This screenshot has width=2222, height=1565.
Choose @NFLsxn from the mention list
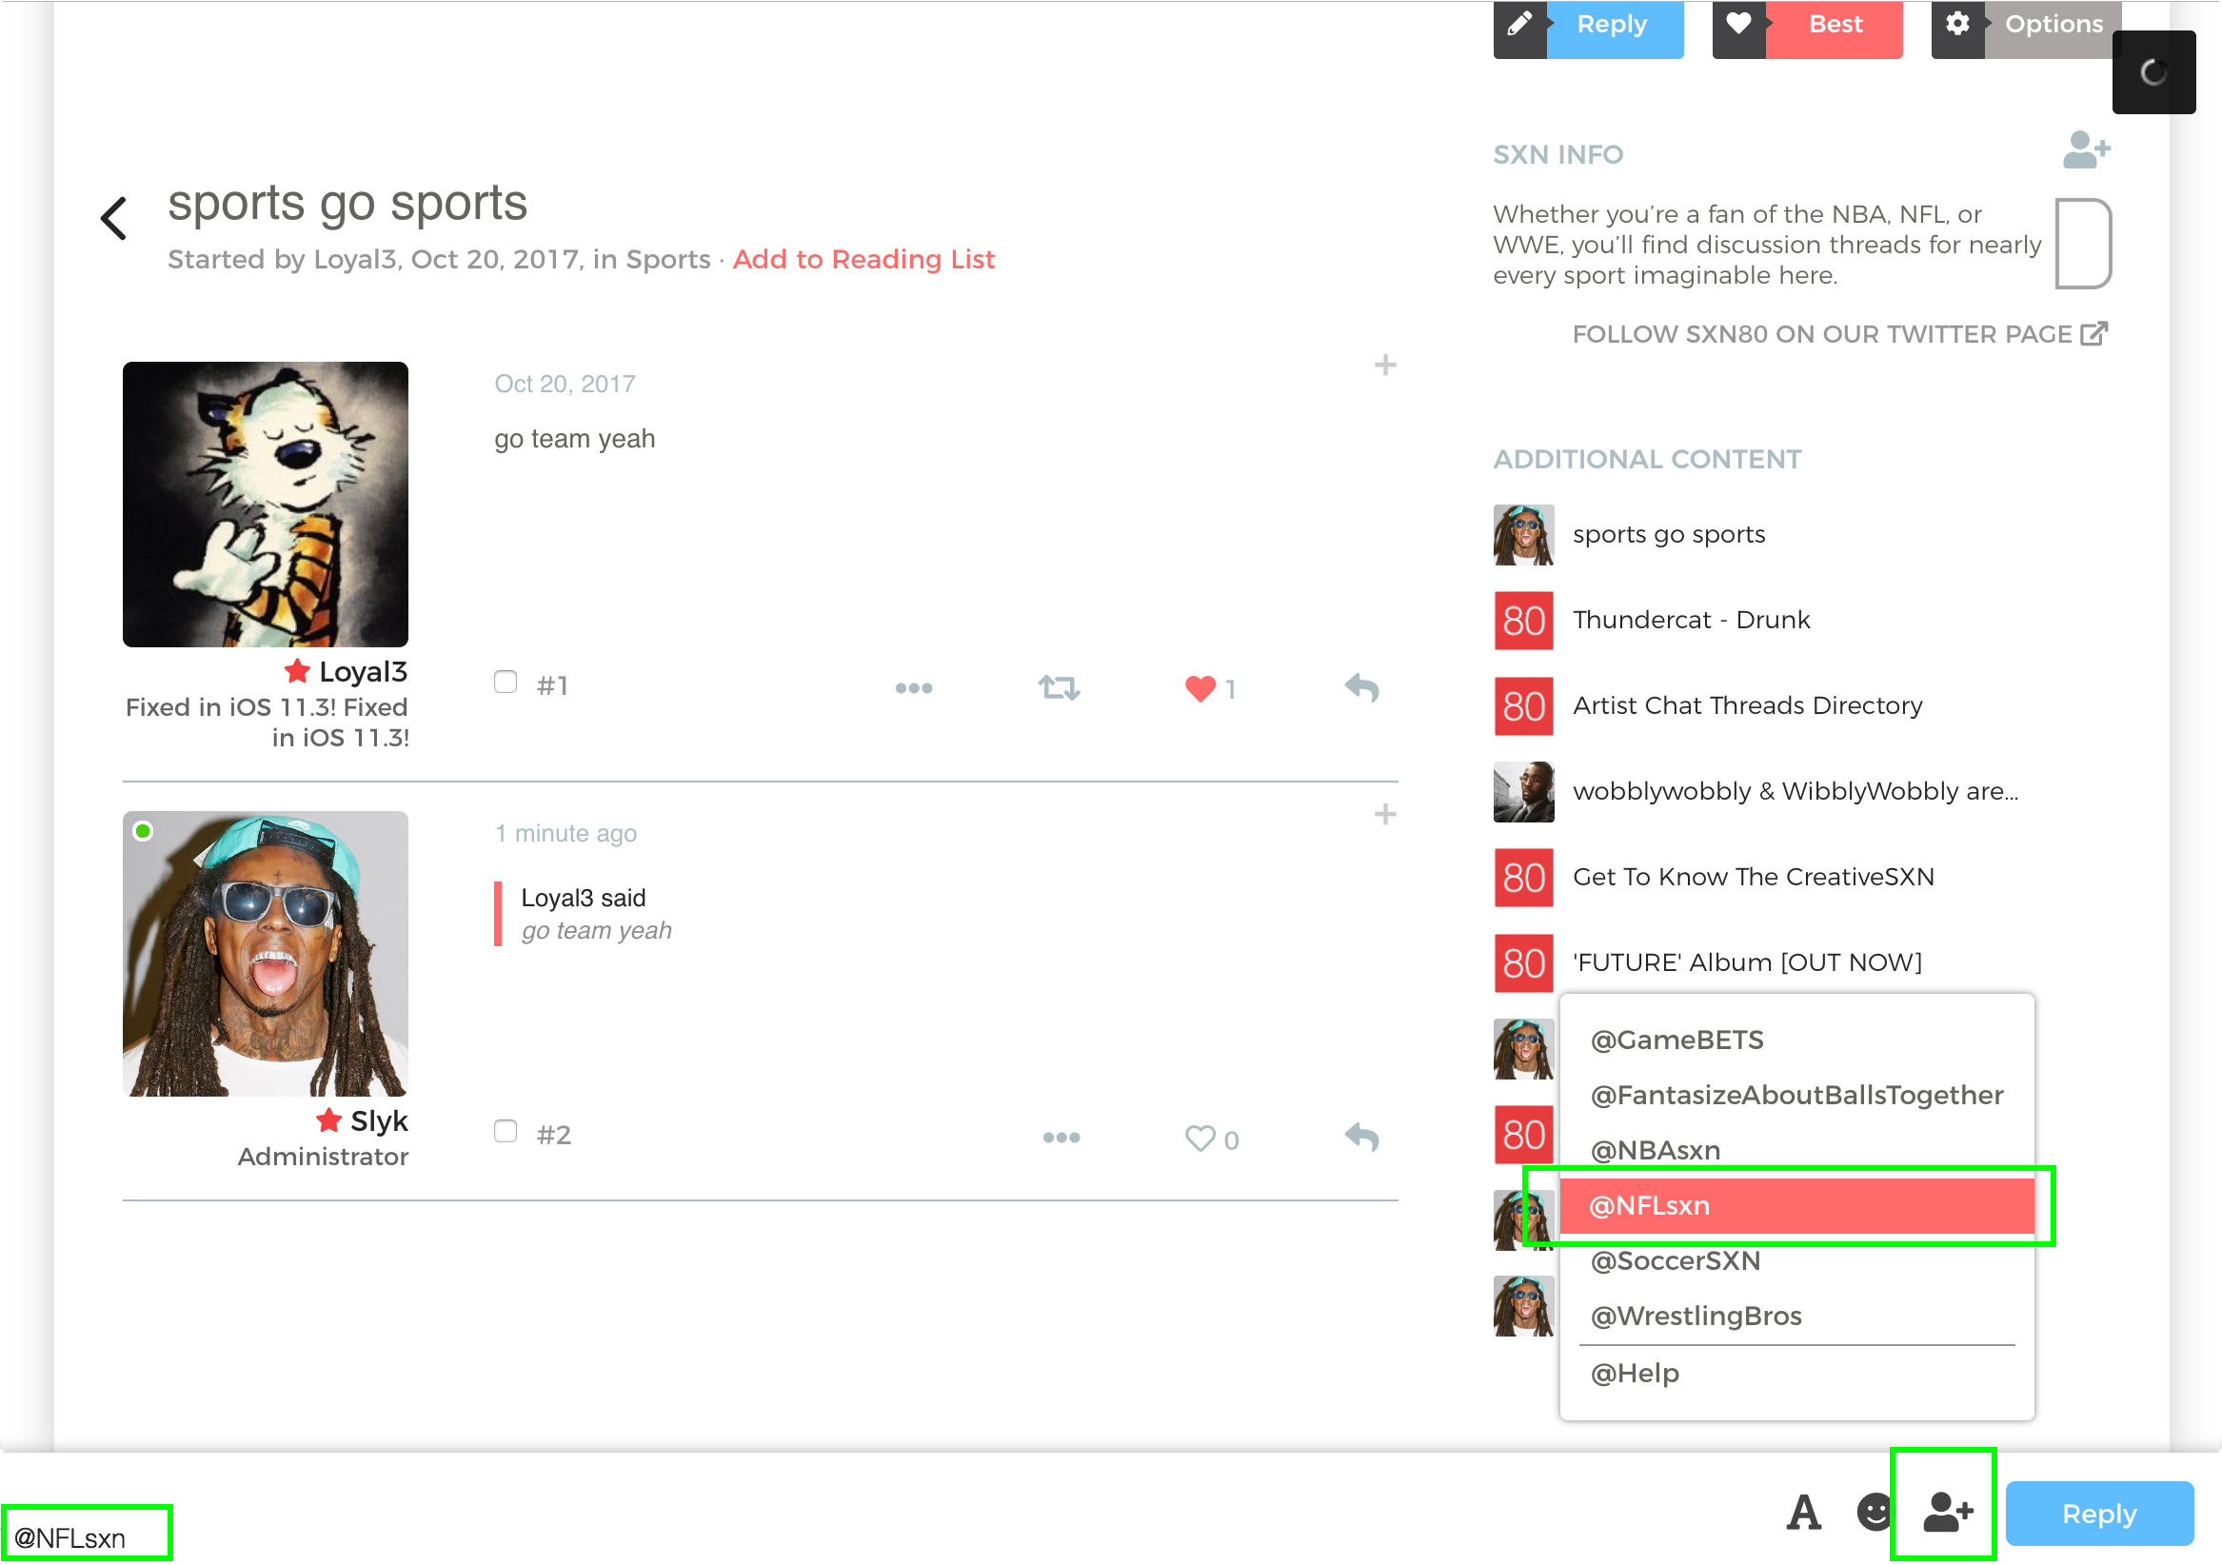pyautogui.click(x=1796, y=1206)
